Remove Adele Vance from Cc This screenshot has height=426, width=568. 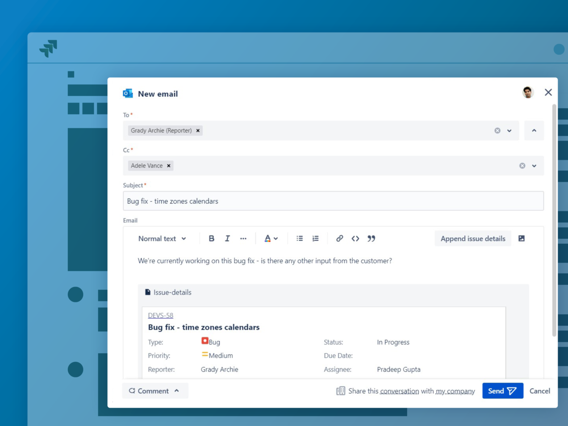coord(169,166)
